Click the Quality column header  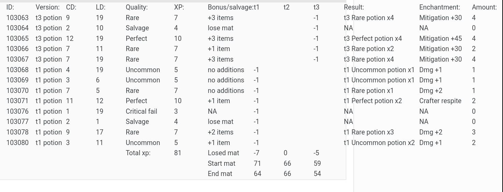pos(136,7)
